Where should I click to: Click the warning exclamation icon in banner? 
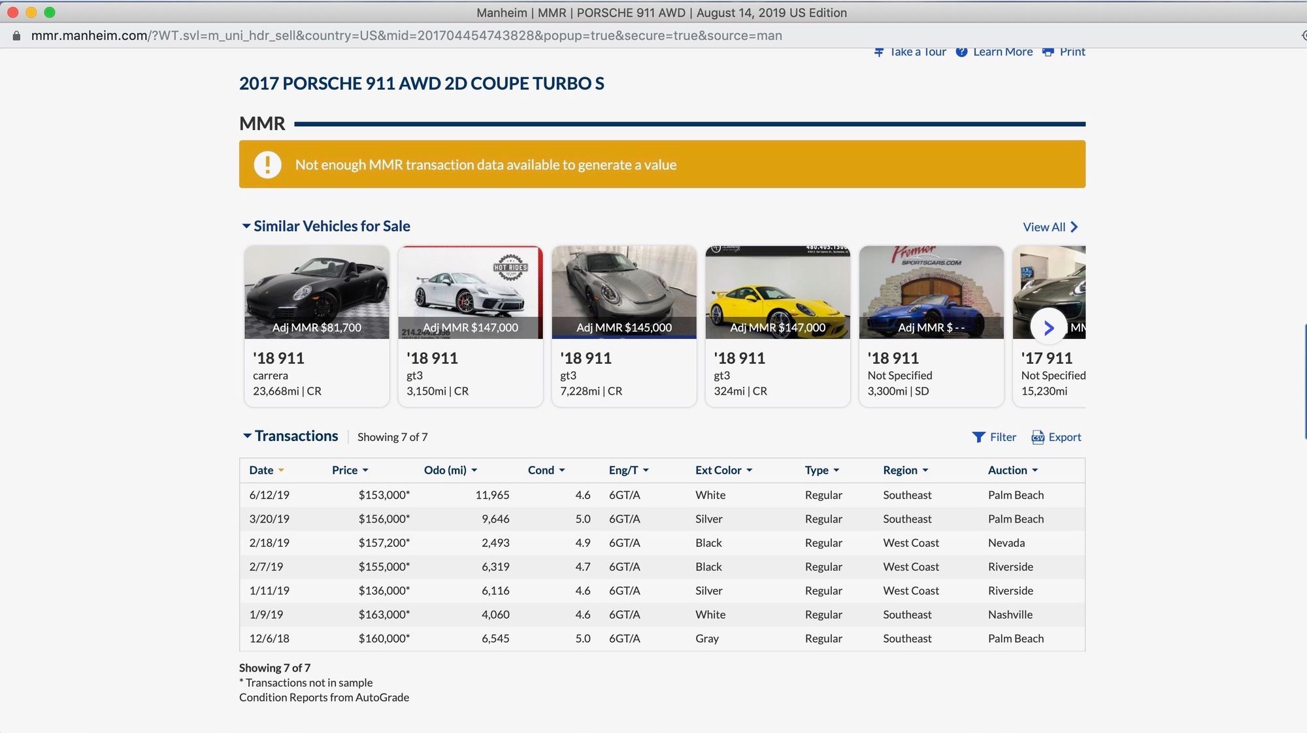click(x=267, y=165)
